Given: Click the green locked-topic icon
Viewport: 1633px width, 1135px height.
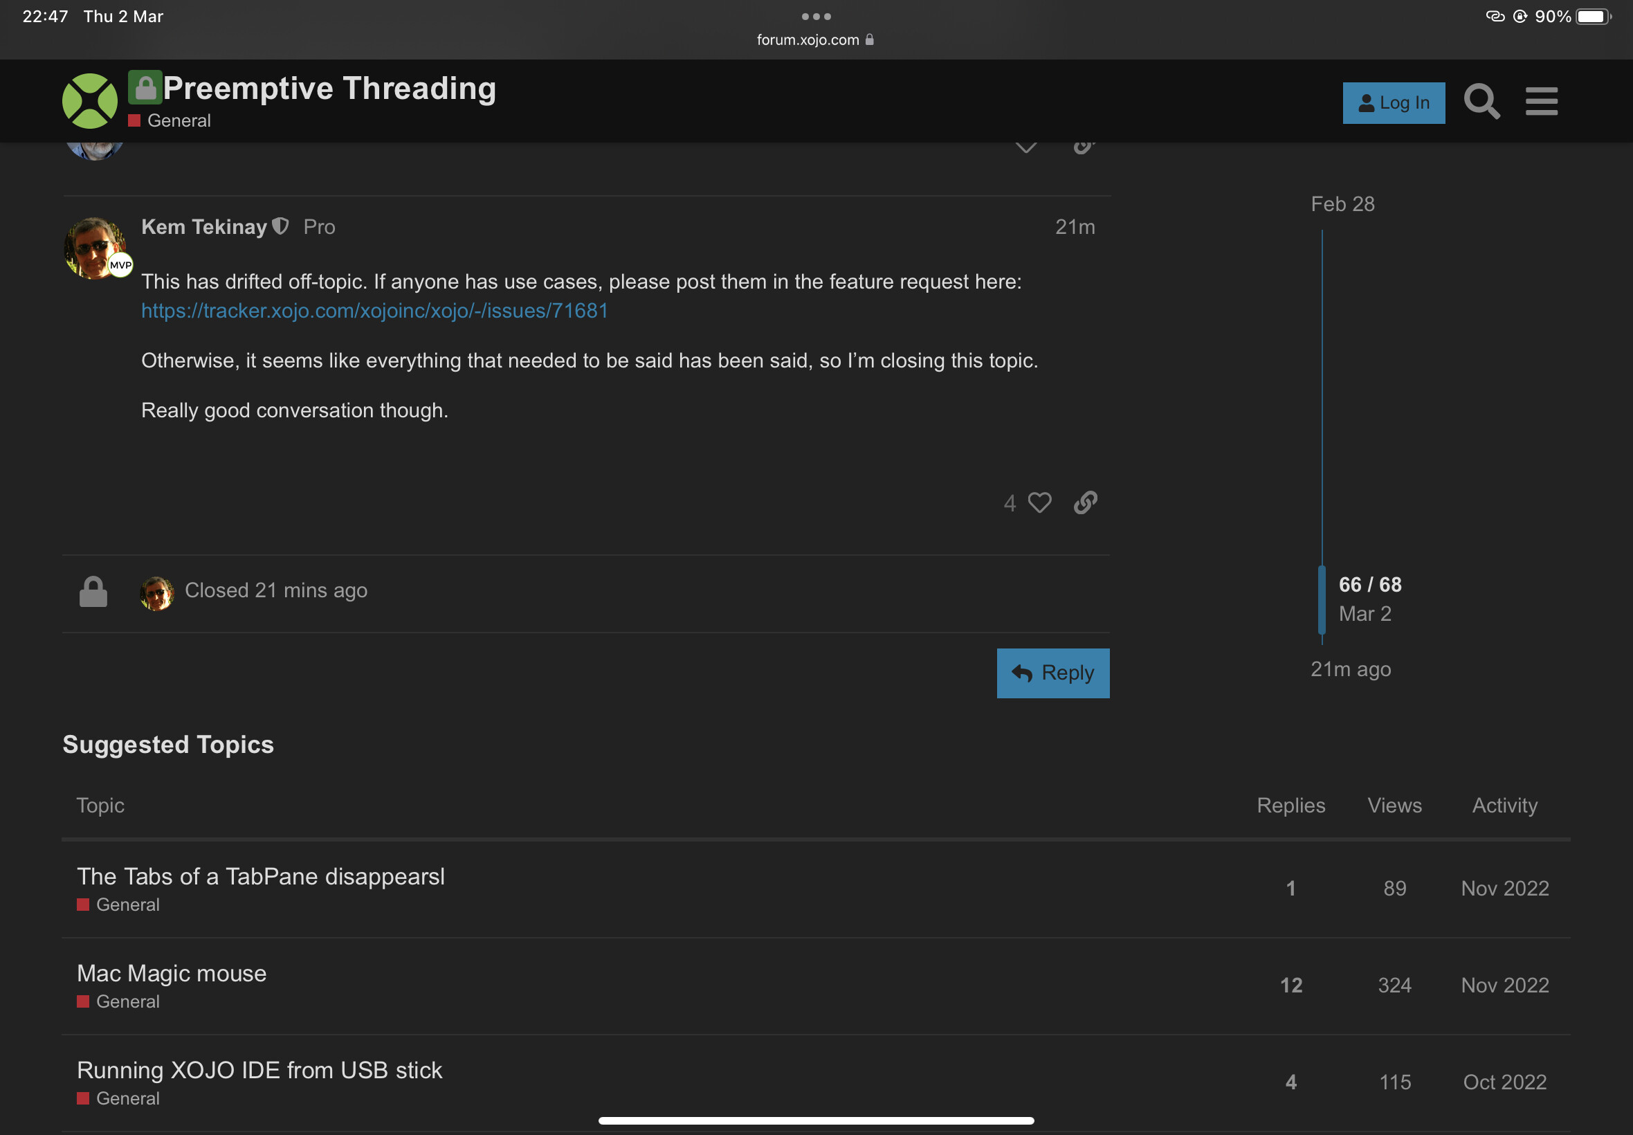Looking at the screenshot, I should (145, 87).
